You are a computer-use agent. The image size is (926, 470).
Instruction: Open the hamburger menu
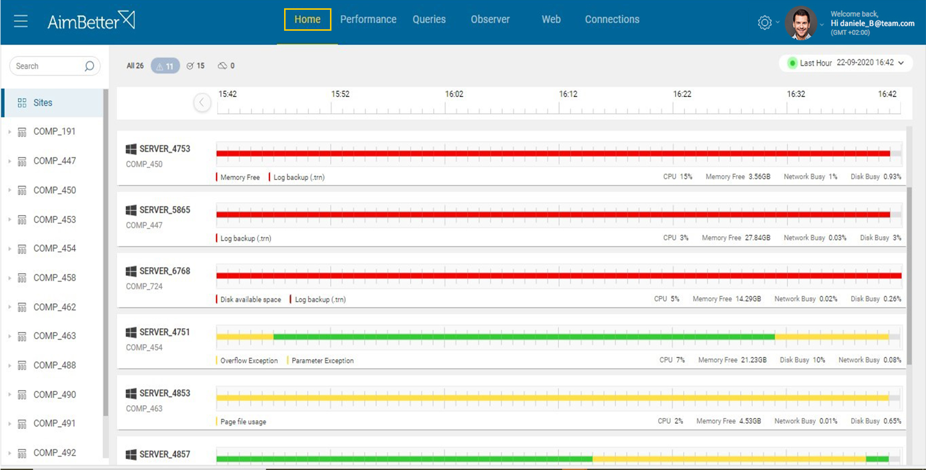21,20
